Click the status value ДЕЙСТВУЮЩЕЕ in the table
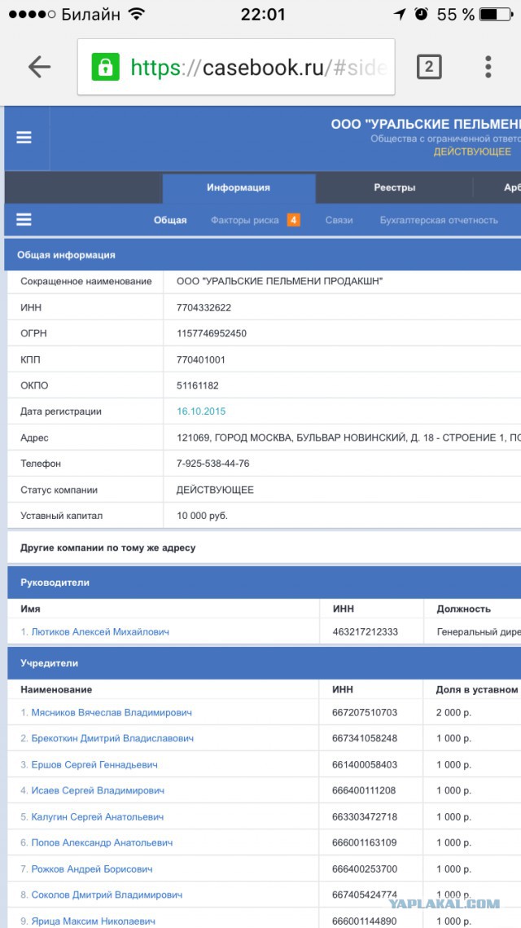The image size is (521, 928). pos(215,490)
